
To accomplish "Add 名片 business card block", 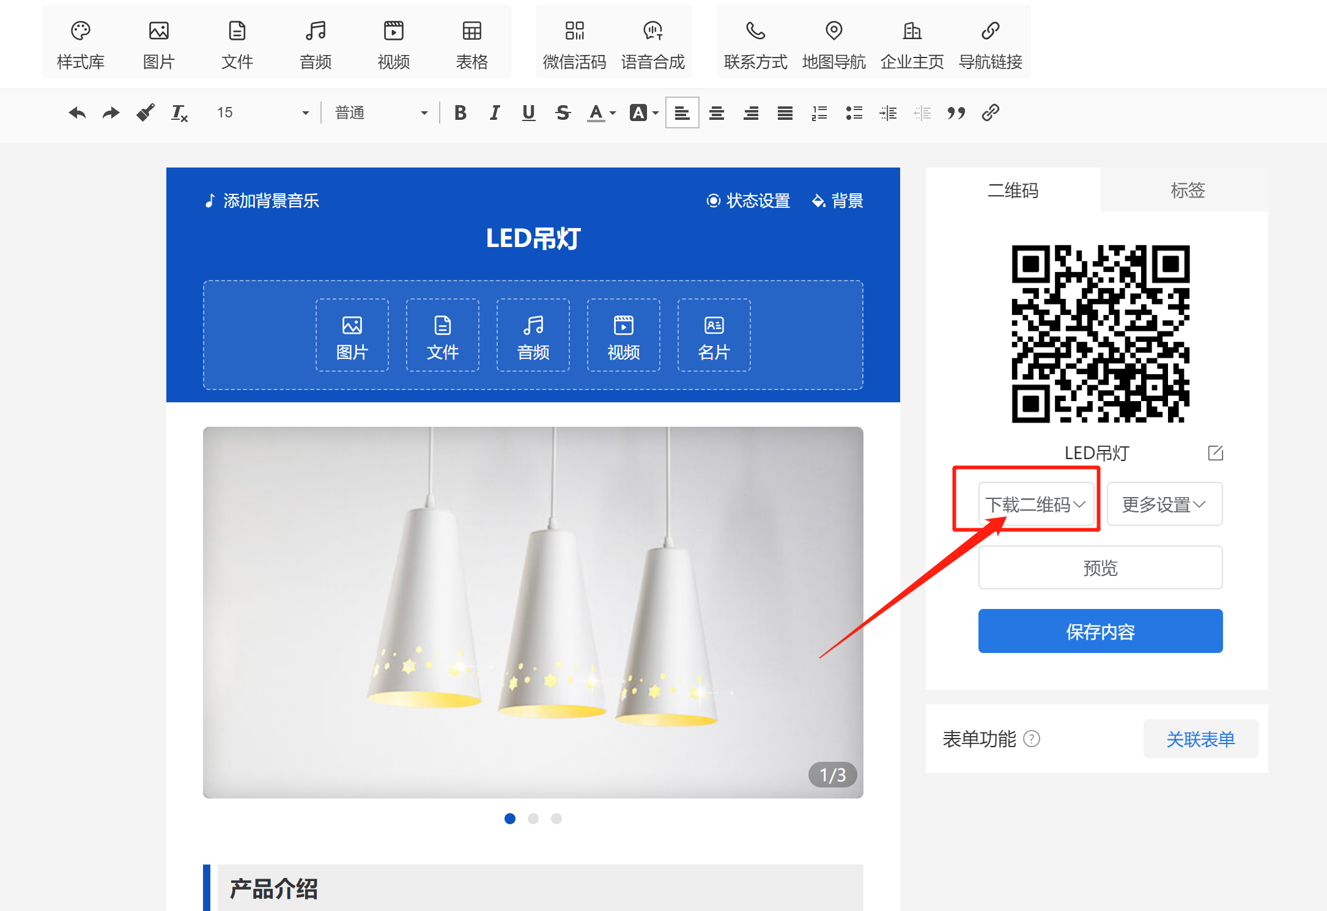I will pyautogui.click(x=714, y=335).
